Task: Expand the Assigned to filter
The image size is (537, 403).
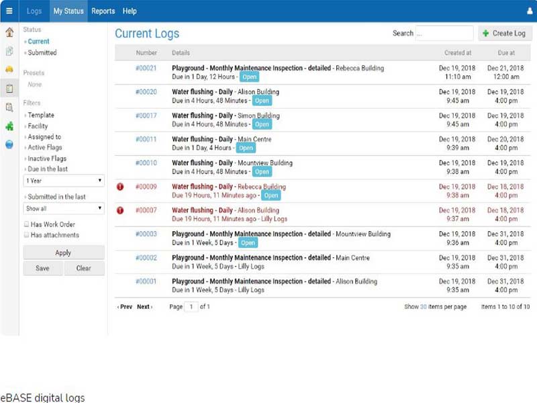Action: click(x=44, y=137)
